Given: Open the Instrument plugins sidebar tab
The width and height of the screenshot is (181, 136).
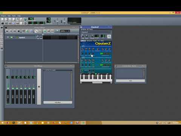Looking at the screenshot, I should pyautogui.click(x=2, y=28).
